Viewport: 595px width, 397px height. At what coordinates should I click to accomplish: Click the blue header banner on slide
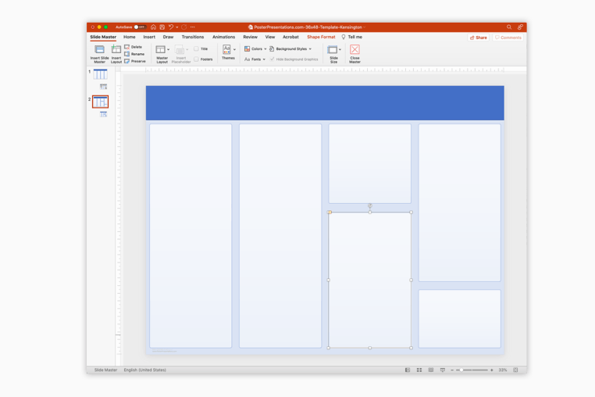pos(325,103)
